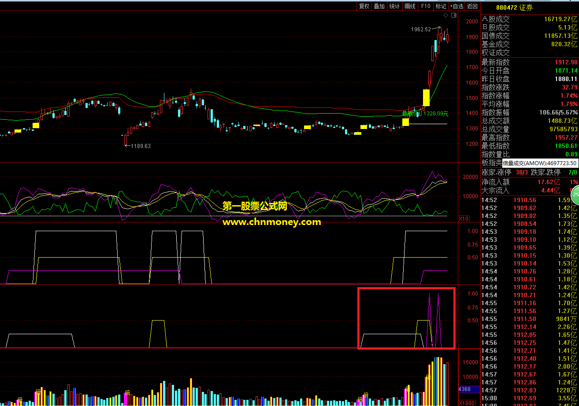This screenshot has height=406, width=579.
Task: Select the 画线 drawing tool
Action: (410, 6)
